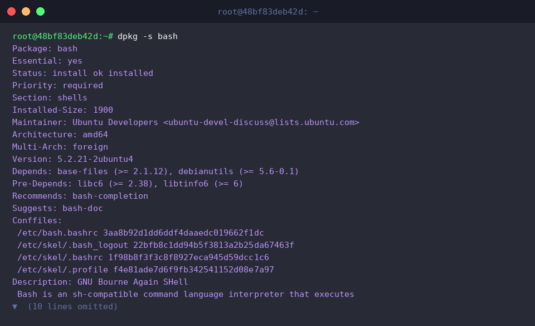Click the /etc/skel/.bash_logout conffile line

[x=155, y=246]
